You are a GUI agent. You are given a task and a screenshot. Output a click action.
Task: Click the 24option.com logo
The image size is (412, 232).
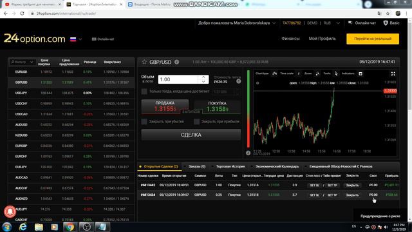[x=34, y=39]
